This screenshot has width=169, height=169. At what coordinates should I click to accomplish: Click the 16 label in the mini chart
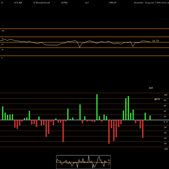(x=109, y=160)
